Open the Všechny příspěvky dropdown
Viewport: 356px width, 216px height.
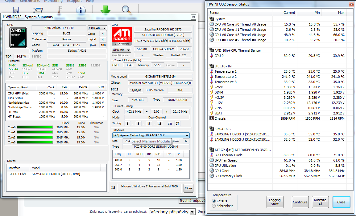coord(192,212)
